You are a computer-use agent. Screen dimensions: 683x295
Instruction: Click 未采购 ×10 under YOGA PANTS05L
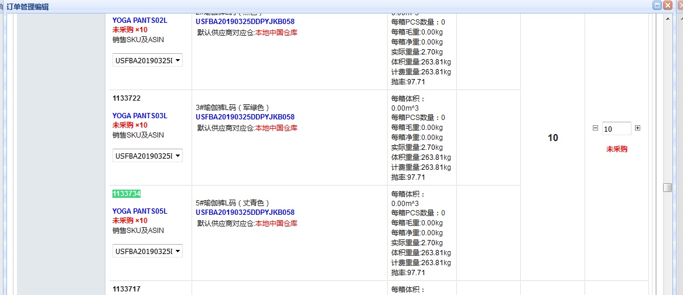130,221
